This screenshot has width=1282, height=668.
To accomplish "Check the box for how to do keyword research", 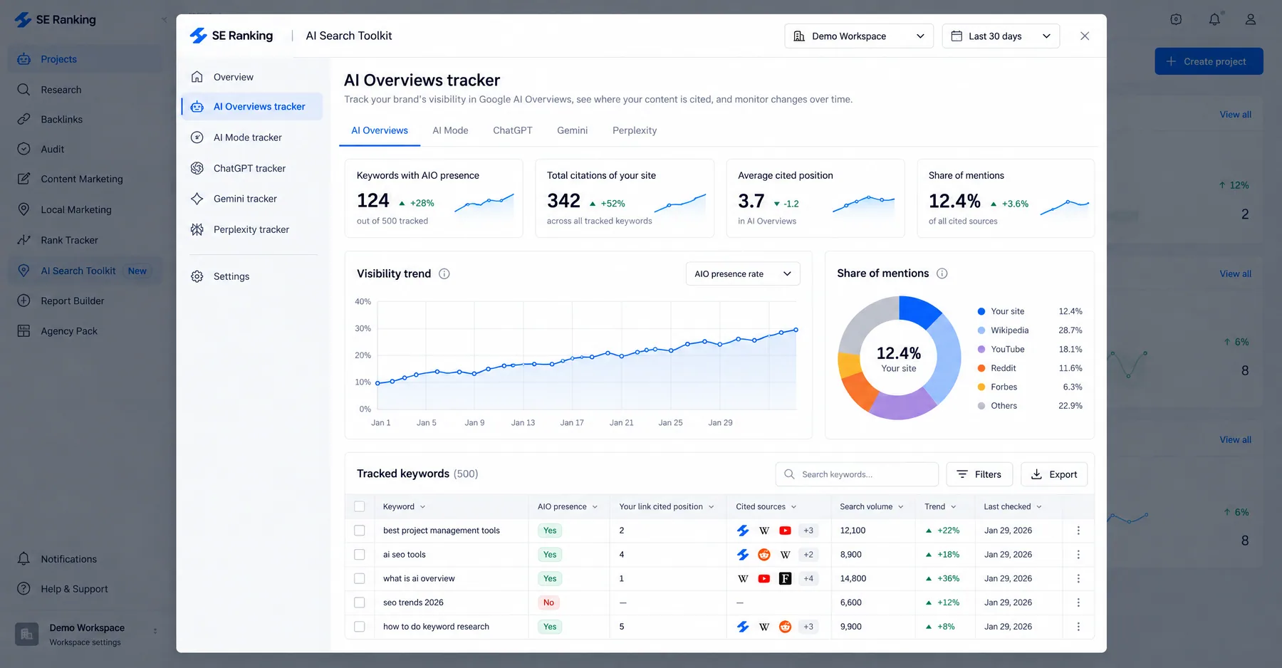I will point(360,627).
